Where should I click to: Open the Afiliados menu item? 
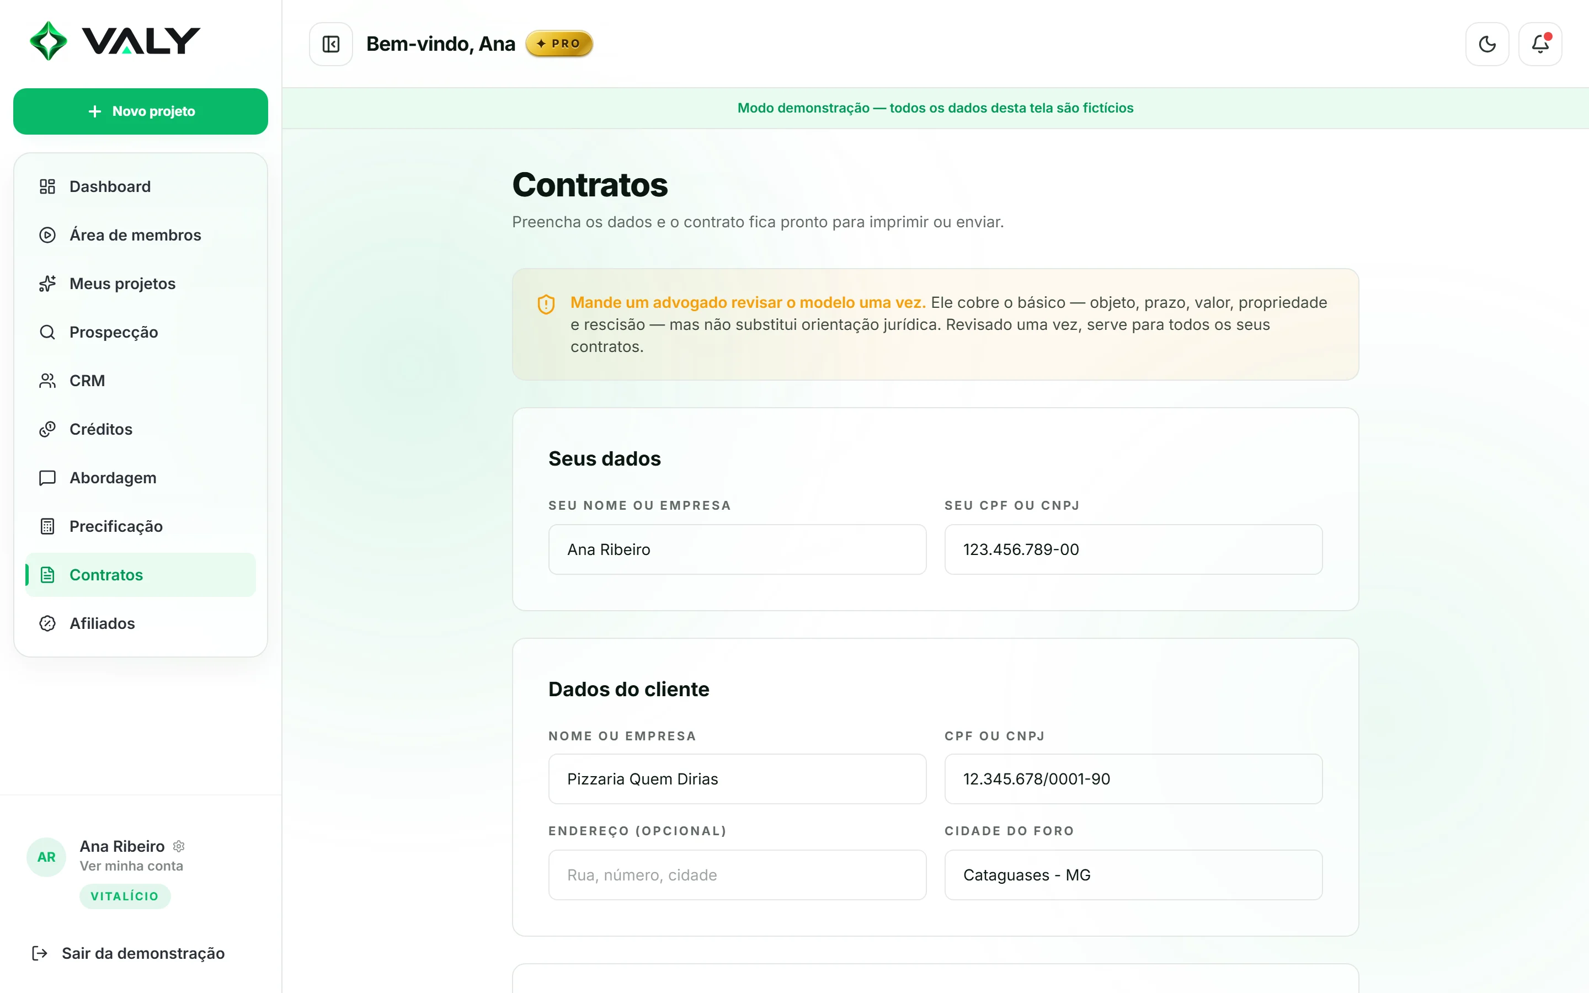(x=141, y=624)
